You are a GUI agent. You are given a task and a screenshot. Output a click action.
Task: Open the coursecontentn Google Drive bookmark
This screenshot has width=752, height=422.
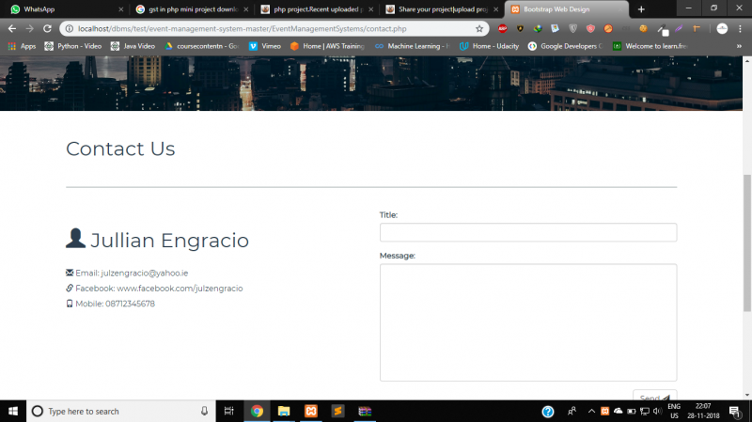coord(201,46)
